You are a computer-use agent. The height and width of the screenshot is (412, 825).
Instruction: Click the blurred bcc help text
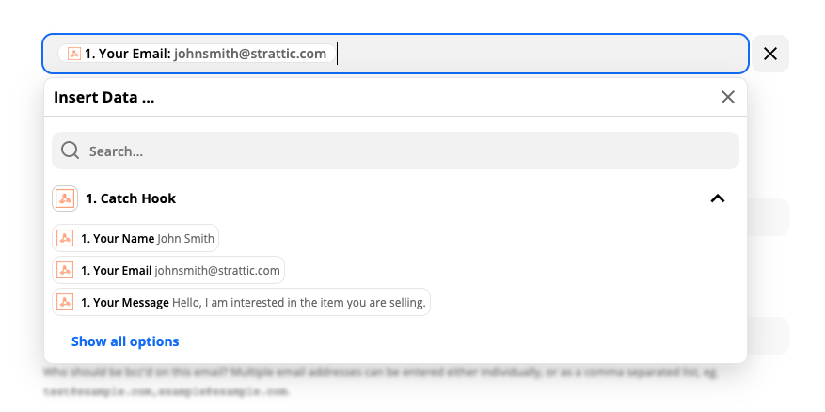pos(380,382)
